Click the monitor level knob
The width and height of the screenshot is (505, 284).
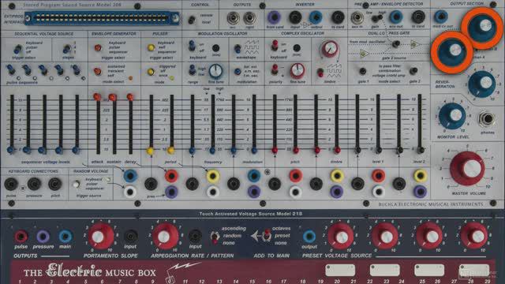coord(452,116)
